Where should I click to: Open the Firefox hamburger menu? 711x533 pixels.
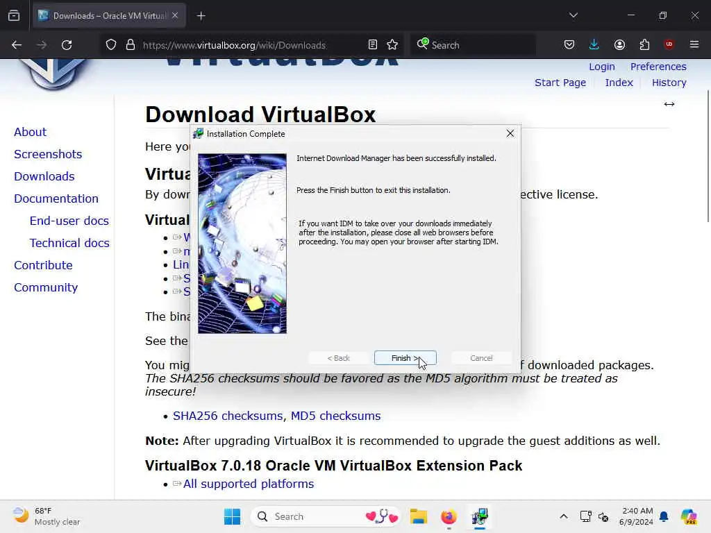click(694, 44)
